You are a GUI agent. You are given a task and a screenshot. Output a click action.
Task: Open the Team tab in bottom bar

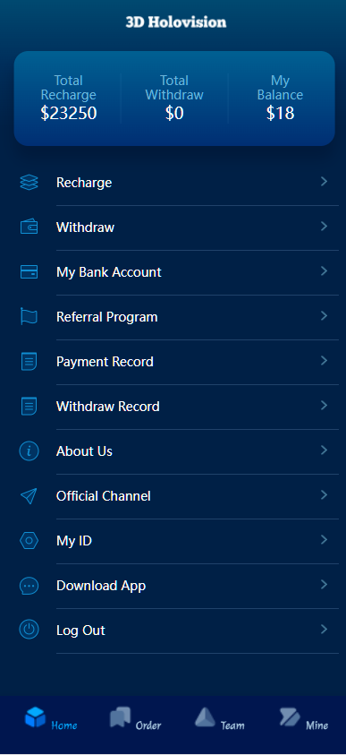(x=220, y=719)
